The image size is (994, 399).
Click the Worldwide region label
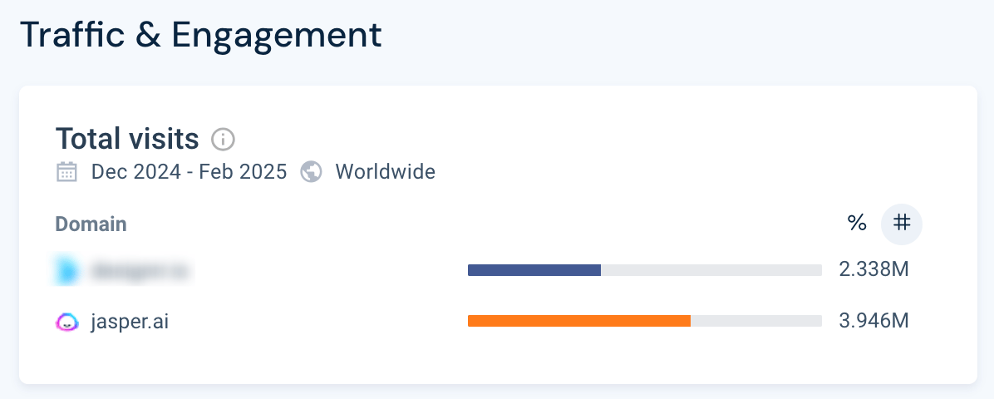click(386, 172)
